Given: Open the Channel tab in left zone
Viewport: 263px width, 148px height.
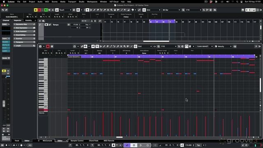Looking at the screenshot, I should click(x=6, y=21).
